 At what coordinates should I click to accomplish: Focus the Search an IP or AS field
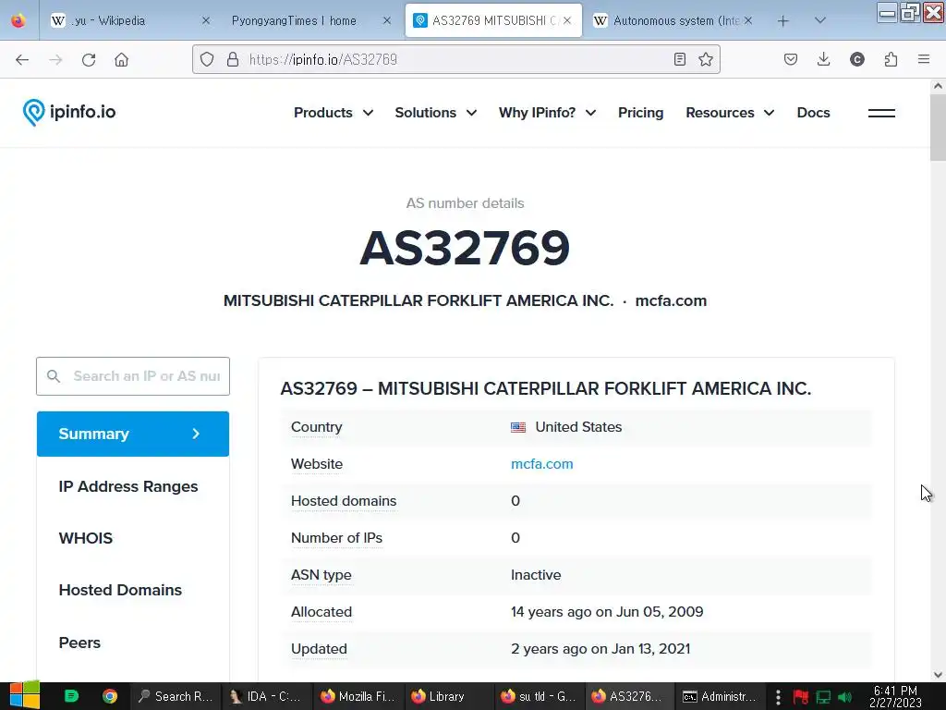coord(133,376)
